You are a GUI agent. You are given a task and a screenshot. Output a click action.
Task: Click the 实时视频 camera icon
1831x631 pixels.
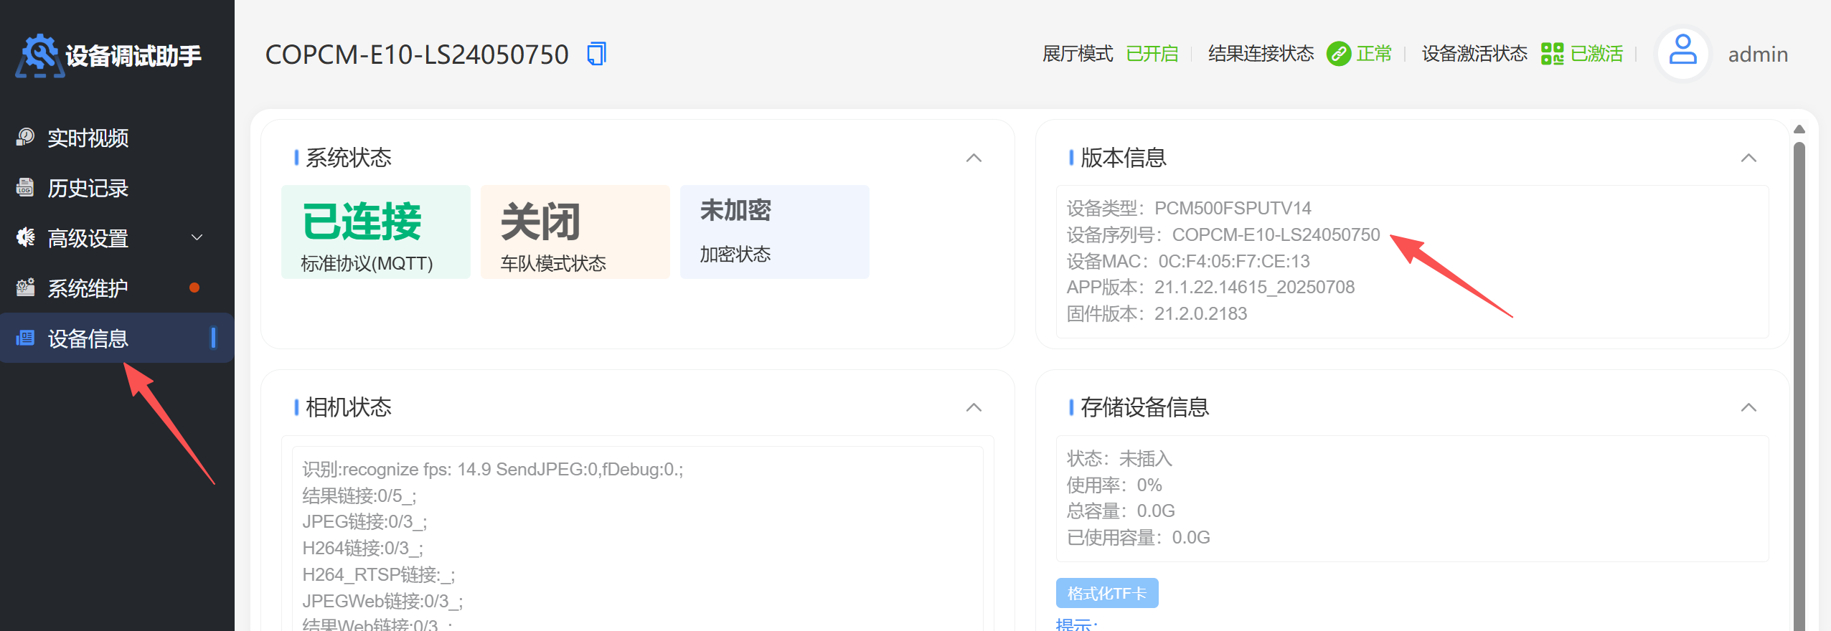click(25, 137)
